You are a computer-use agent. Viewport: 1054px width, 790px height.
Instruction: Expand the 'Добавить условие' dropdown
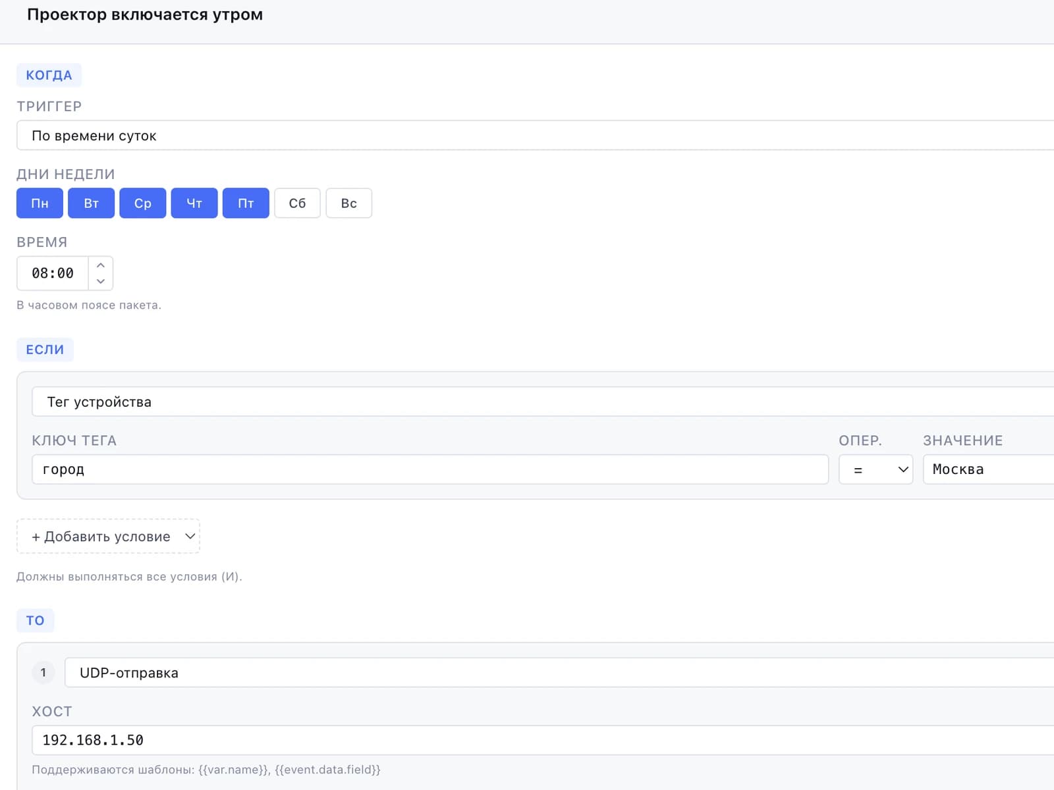click(108, 537)
